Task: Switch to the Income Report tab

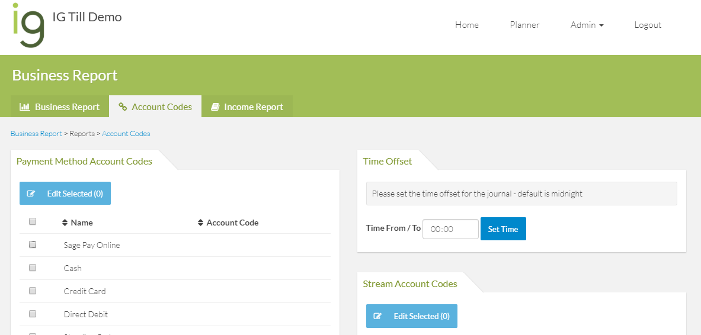Action: click(247, 107)
